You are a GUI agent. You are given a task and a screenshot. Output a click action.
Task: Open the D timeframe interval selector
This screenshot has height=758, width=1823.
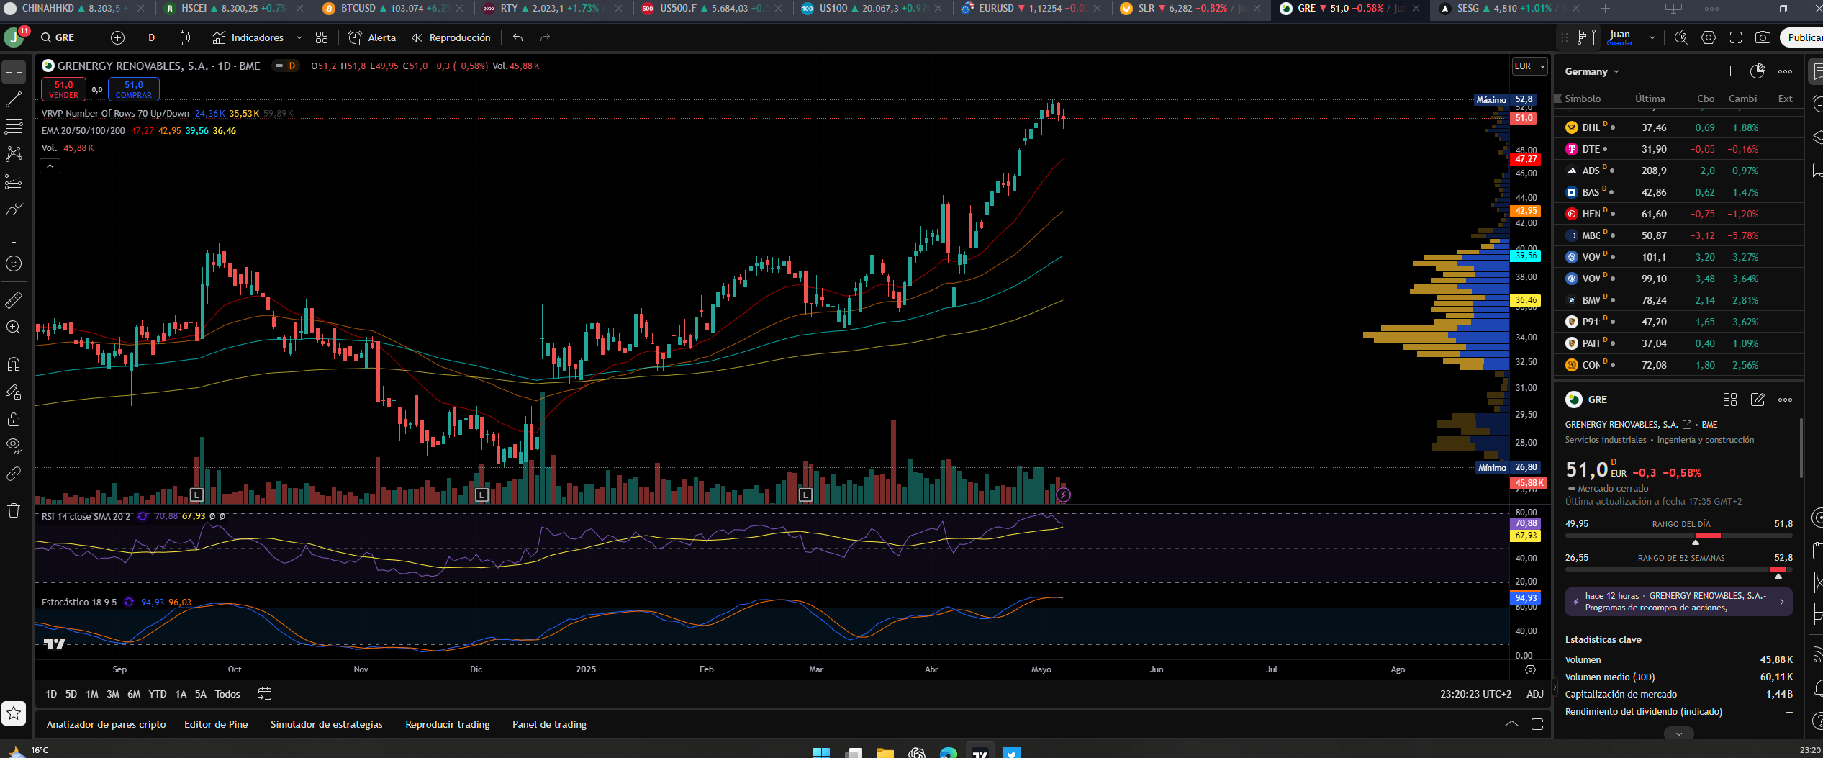[x=151, y=37]
